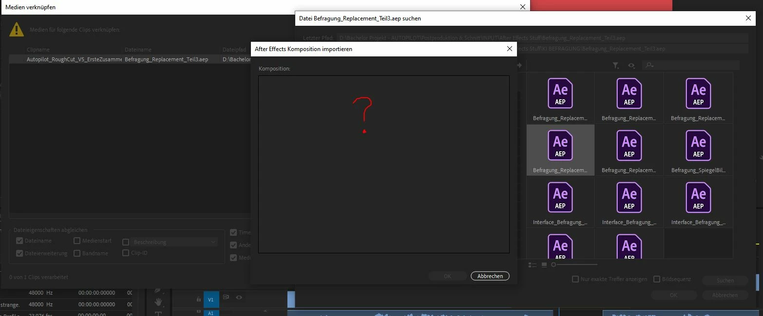
Task: Switch file browser to thumbnail view
Action: tap(545, 265)
